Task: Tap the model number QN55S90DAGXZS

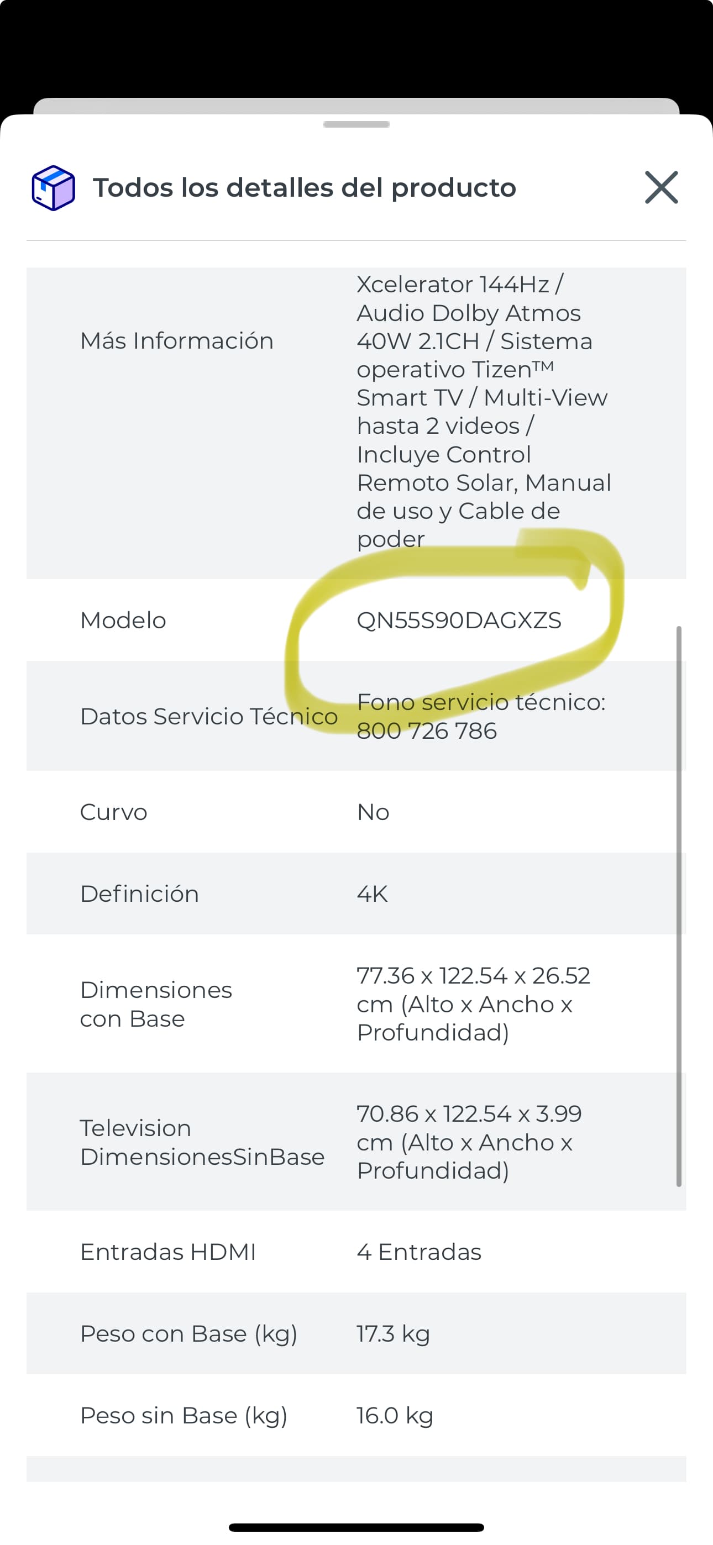Action: (x=459, y=620)
